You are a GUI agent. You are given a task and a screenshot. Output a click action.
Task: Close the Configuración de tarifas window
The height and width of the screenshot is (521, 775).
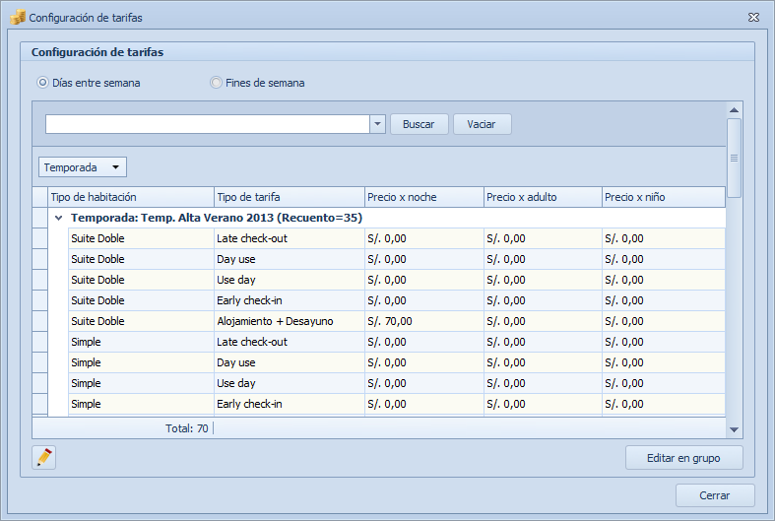pyautogui.click(x=753, y=17)
